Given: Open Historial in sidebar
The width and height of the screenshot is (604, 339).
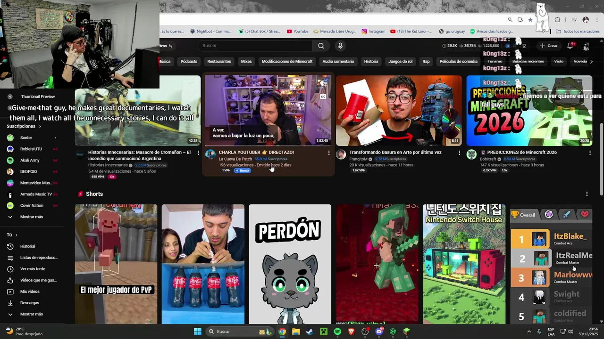Looking at the screenshot, I should [x=27, y=246].
